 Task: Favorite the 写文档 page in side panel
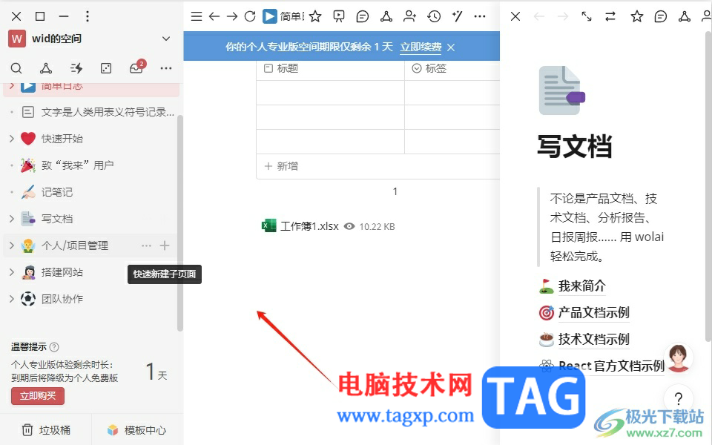tap(637, 17)
